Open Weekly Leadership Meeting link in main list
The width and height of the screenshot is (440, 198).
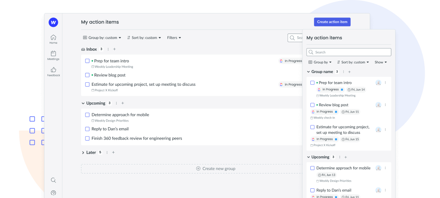[112, 67]
